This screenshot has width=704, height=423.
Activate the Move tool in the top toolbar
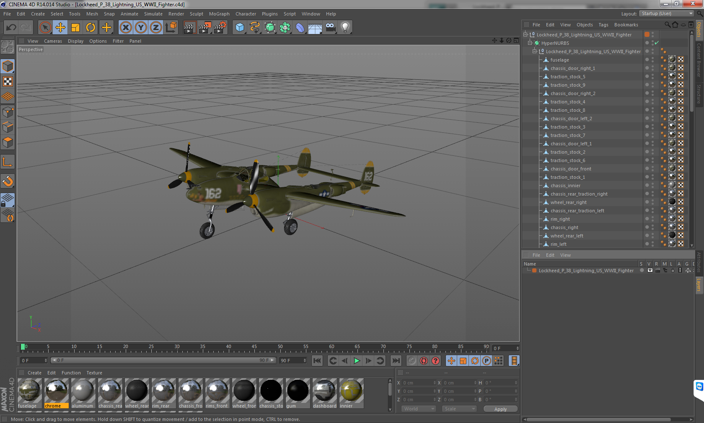coord(60,28)
